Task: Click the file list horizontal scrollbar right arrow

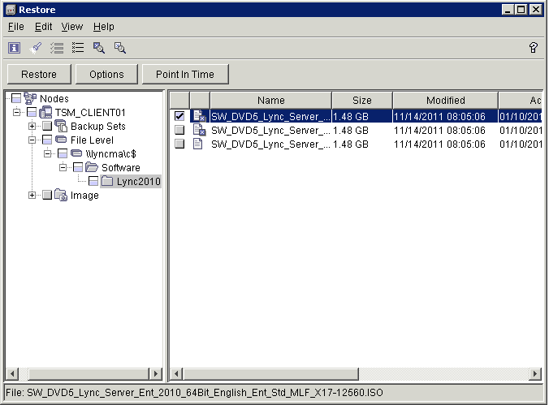Action: tap(535, 374)
